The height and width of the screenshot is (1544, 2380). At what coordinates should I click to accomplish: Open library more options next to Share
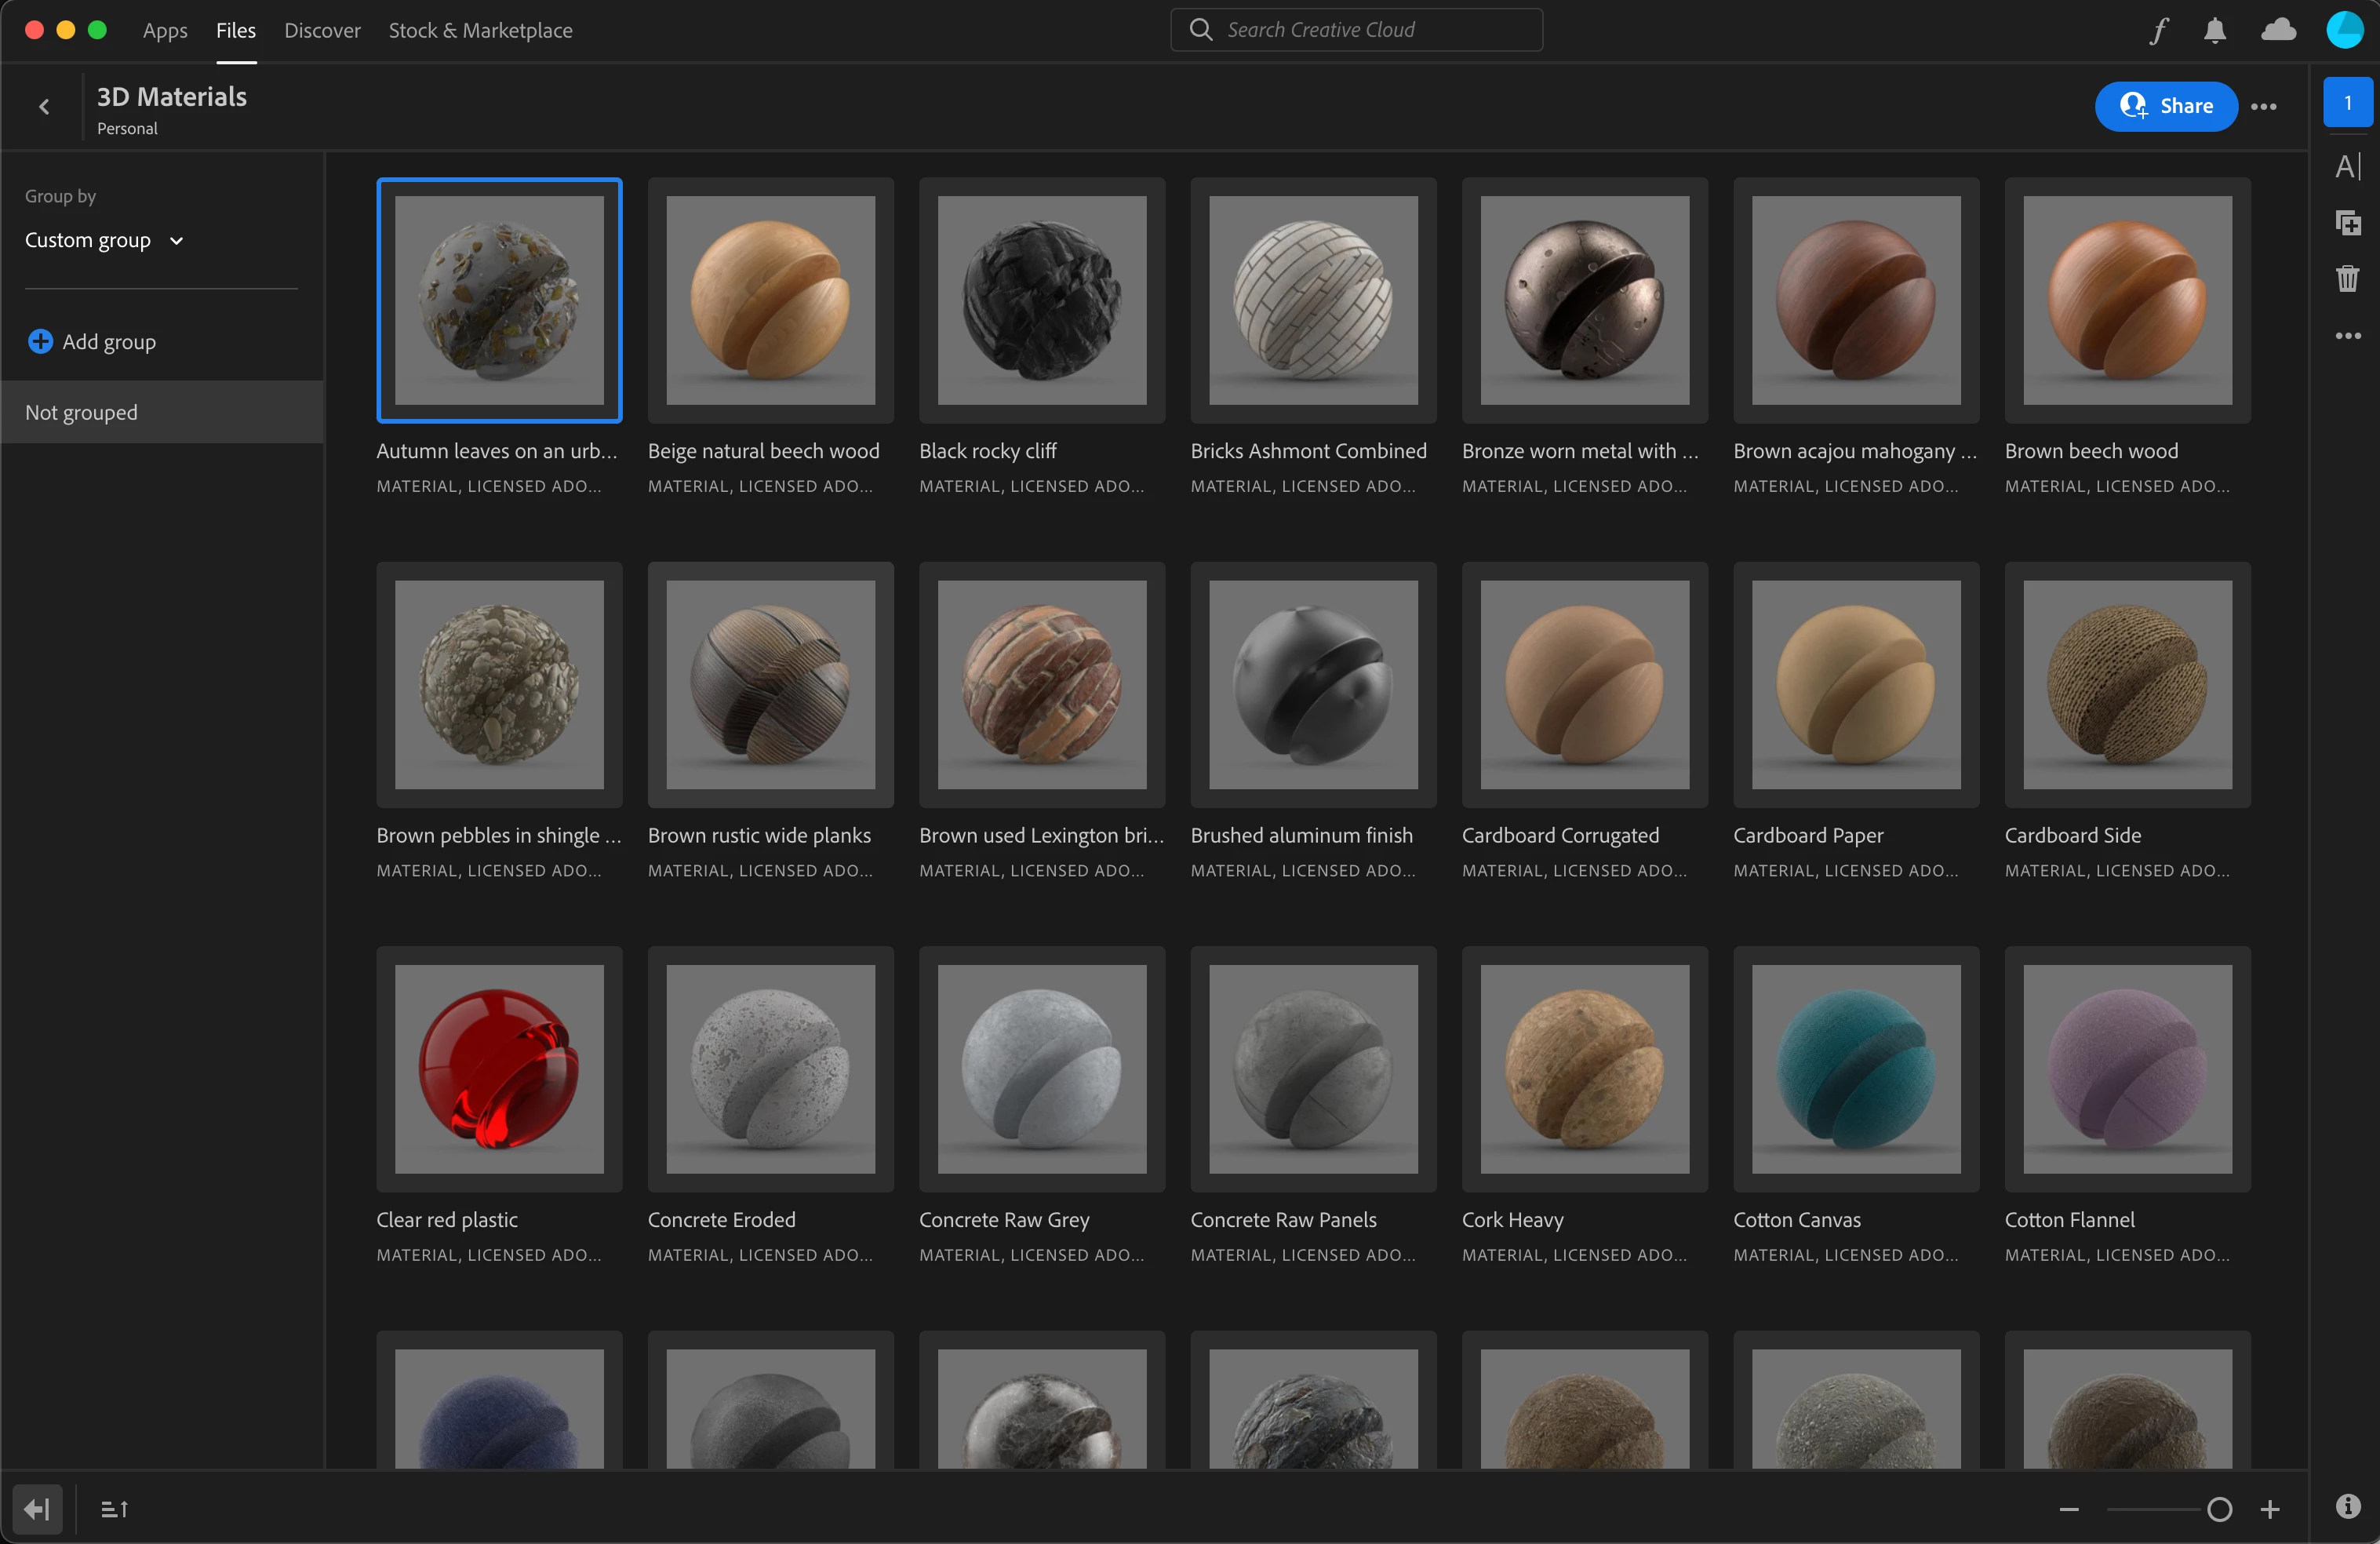click(x=2263, y=107)
